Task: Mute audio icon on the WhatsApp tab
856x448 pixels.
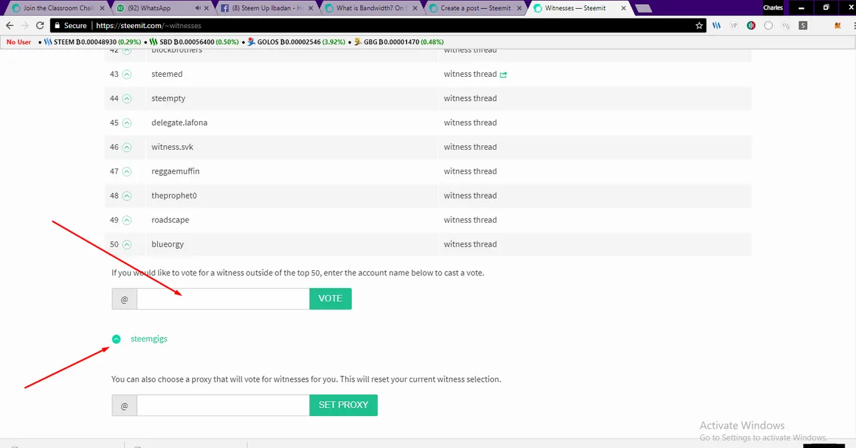Action: [199, 8]
